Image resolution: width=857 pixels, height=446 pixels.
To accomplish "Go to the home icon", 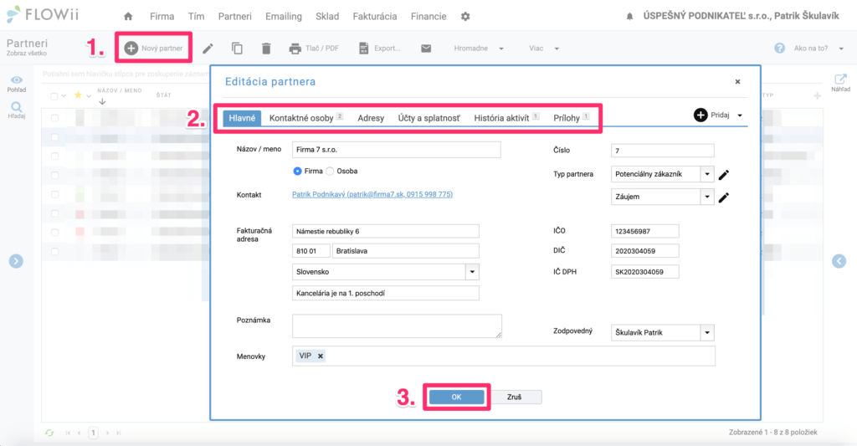I will tap(128, 17).
